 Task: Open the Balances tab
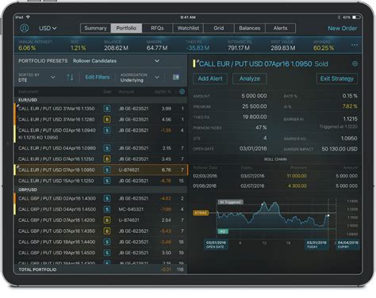(x=249, y=29)
